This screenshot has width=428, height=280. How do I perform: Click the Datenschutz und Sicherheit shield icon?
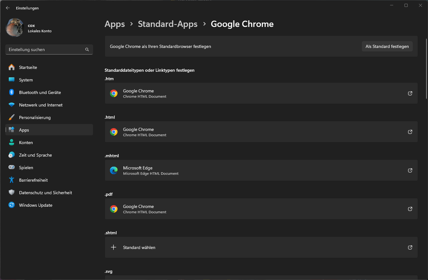(x=12, y=193)
